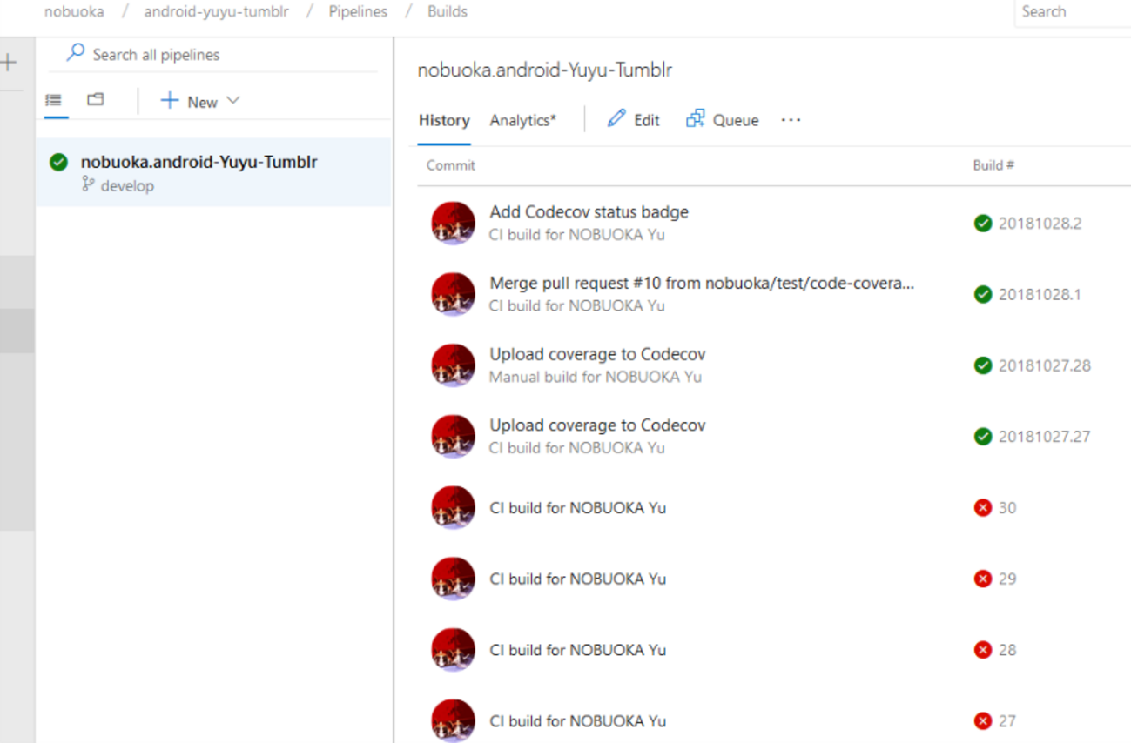Click success icon for build 20181027.28

[983, 365]
